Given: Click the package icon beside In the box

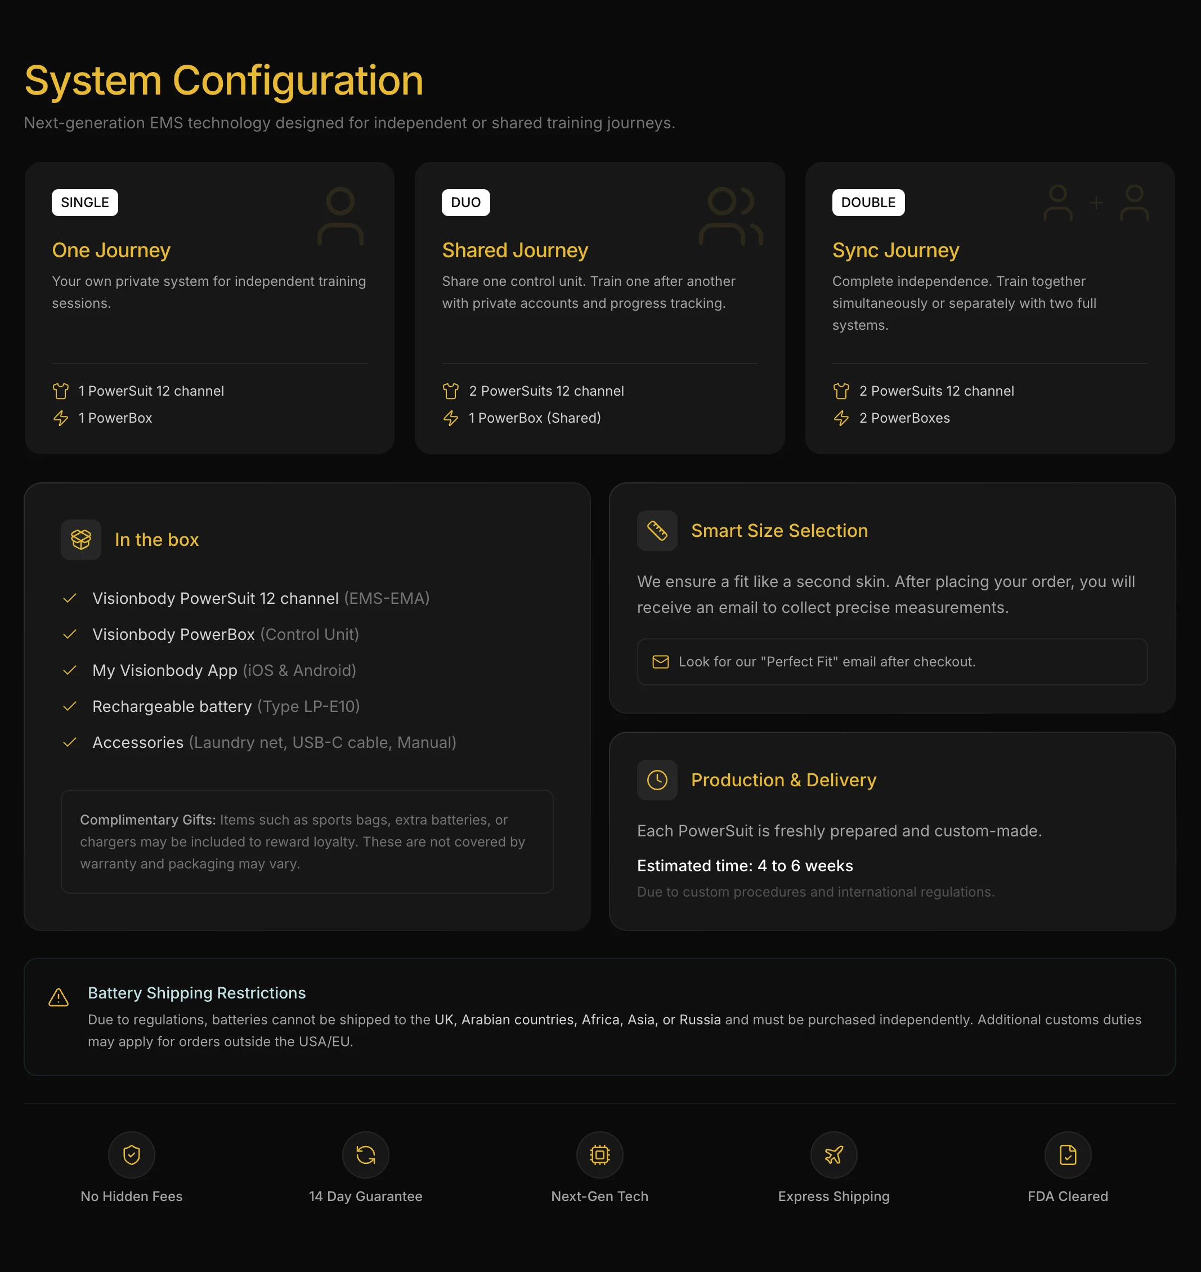Looking at the screenshot, I should (x=80, y=539).
